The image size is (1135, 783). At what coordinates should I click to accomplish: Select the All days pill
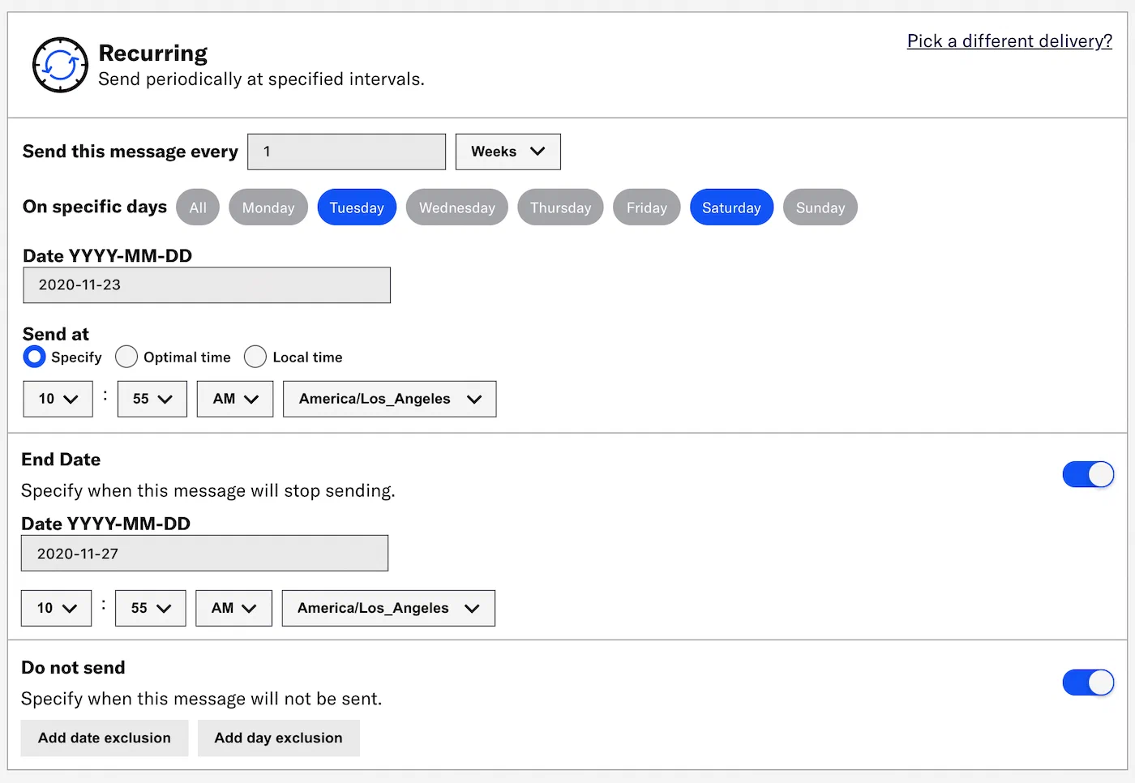[198, 208]
